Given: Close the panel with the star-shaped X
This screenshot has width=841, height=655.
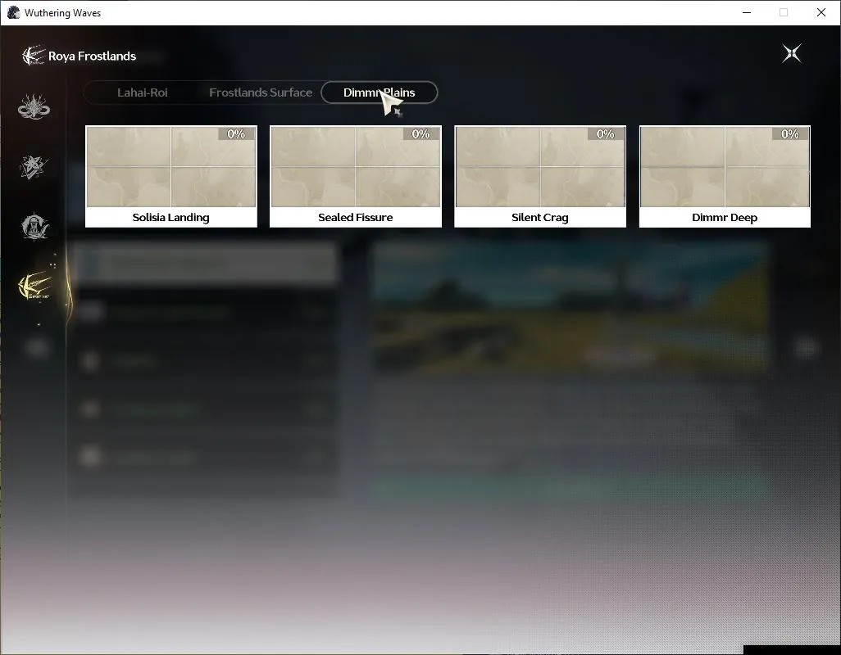Looking at the screenshot, I should pos(792,53).
